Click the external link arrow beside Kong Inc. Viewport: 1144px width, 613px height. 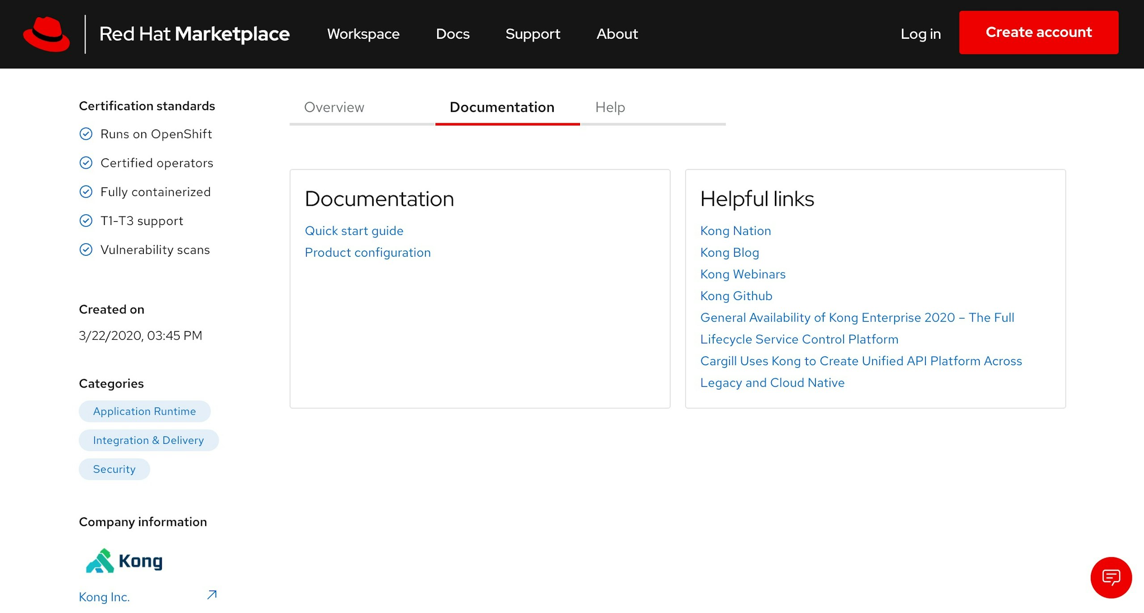tap(212, 595)
